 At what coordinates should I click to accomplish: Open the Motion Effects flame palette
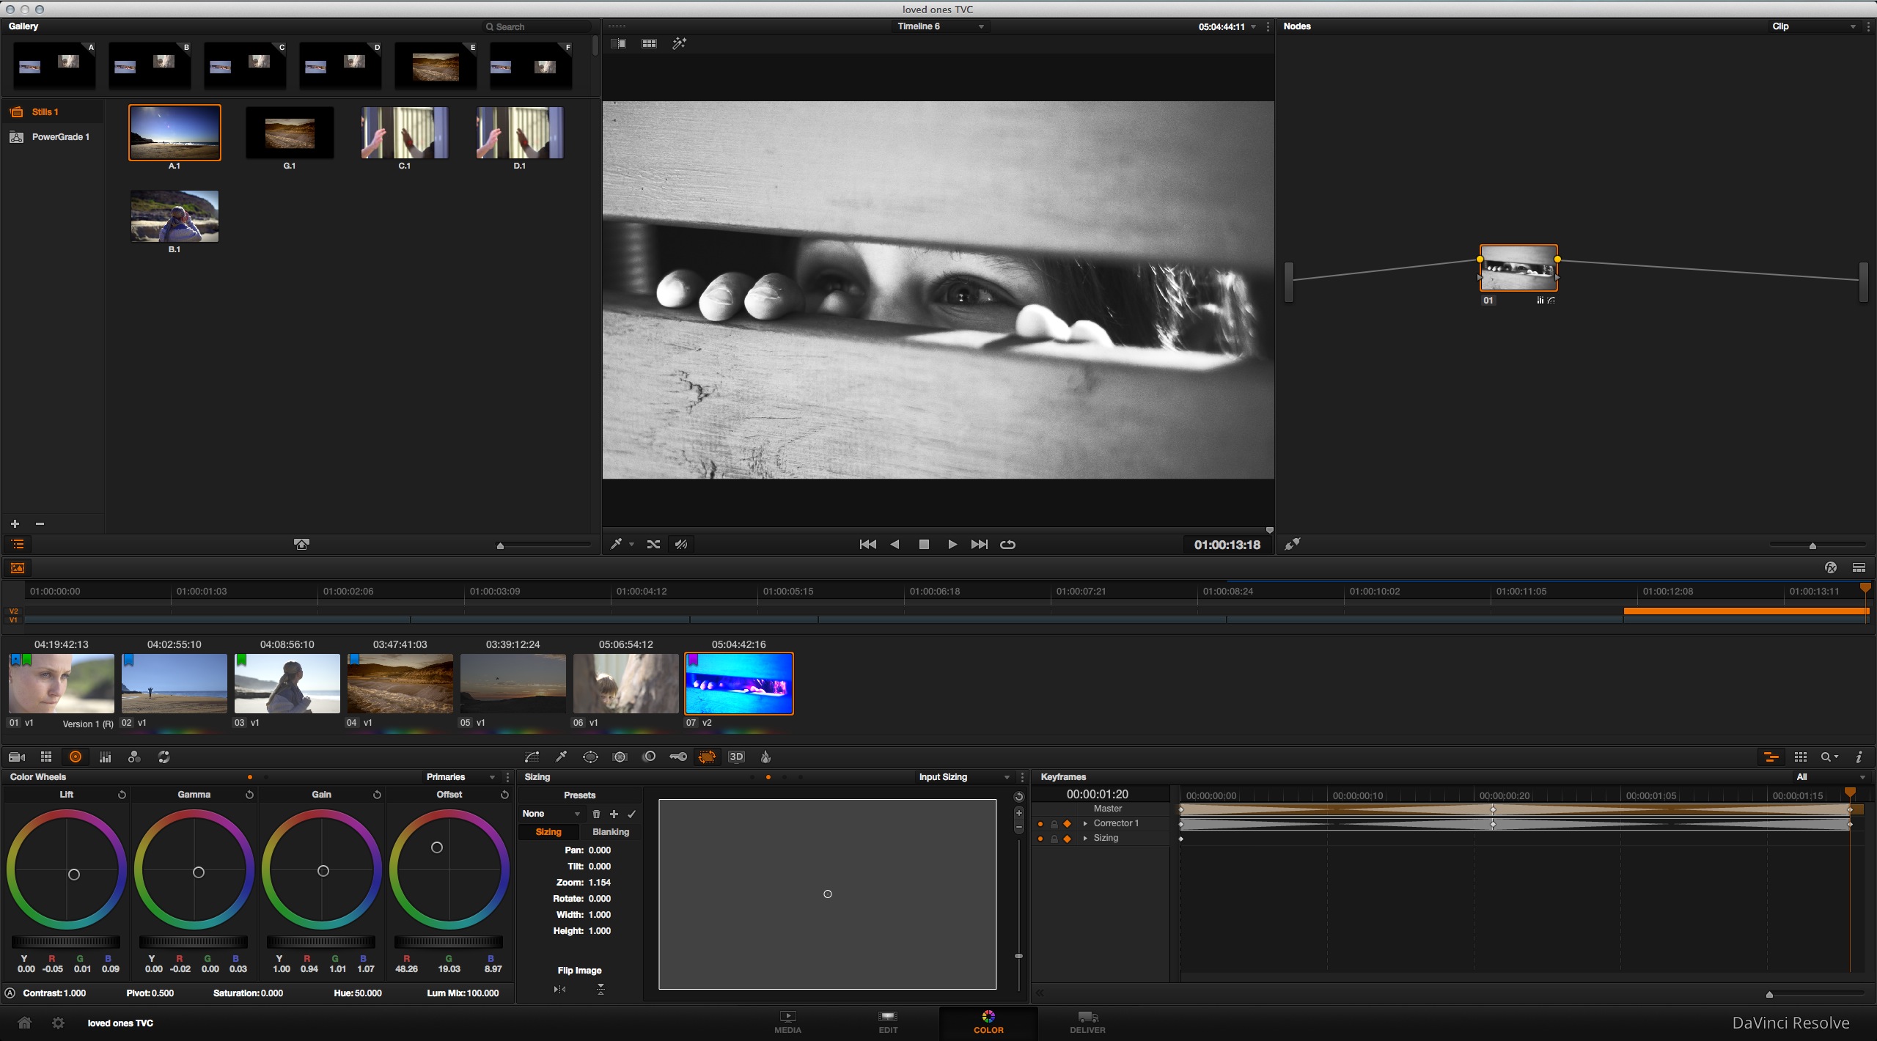(x=765, y=757)
